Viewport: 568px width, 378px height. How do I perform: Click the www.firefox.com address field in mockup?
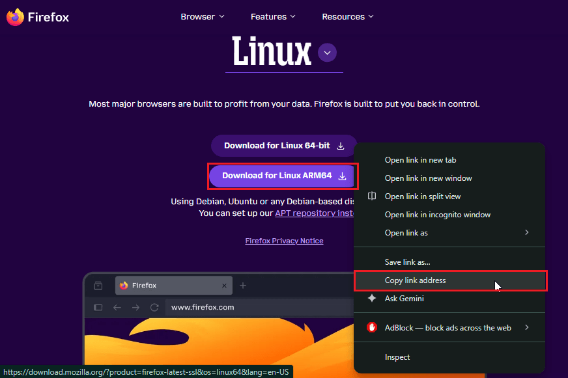point(259,308)
